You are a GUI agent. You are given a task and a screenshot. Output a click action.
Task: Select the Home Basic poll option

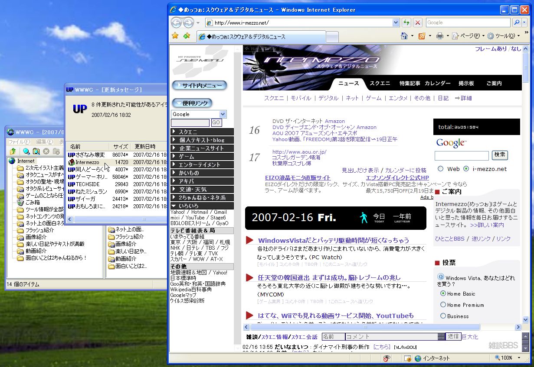point(443,293)
